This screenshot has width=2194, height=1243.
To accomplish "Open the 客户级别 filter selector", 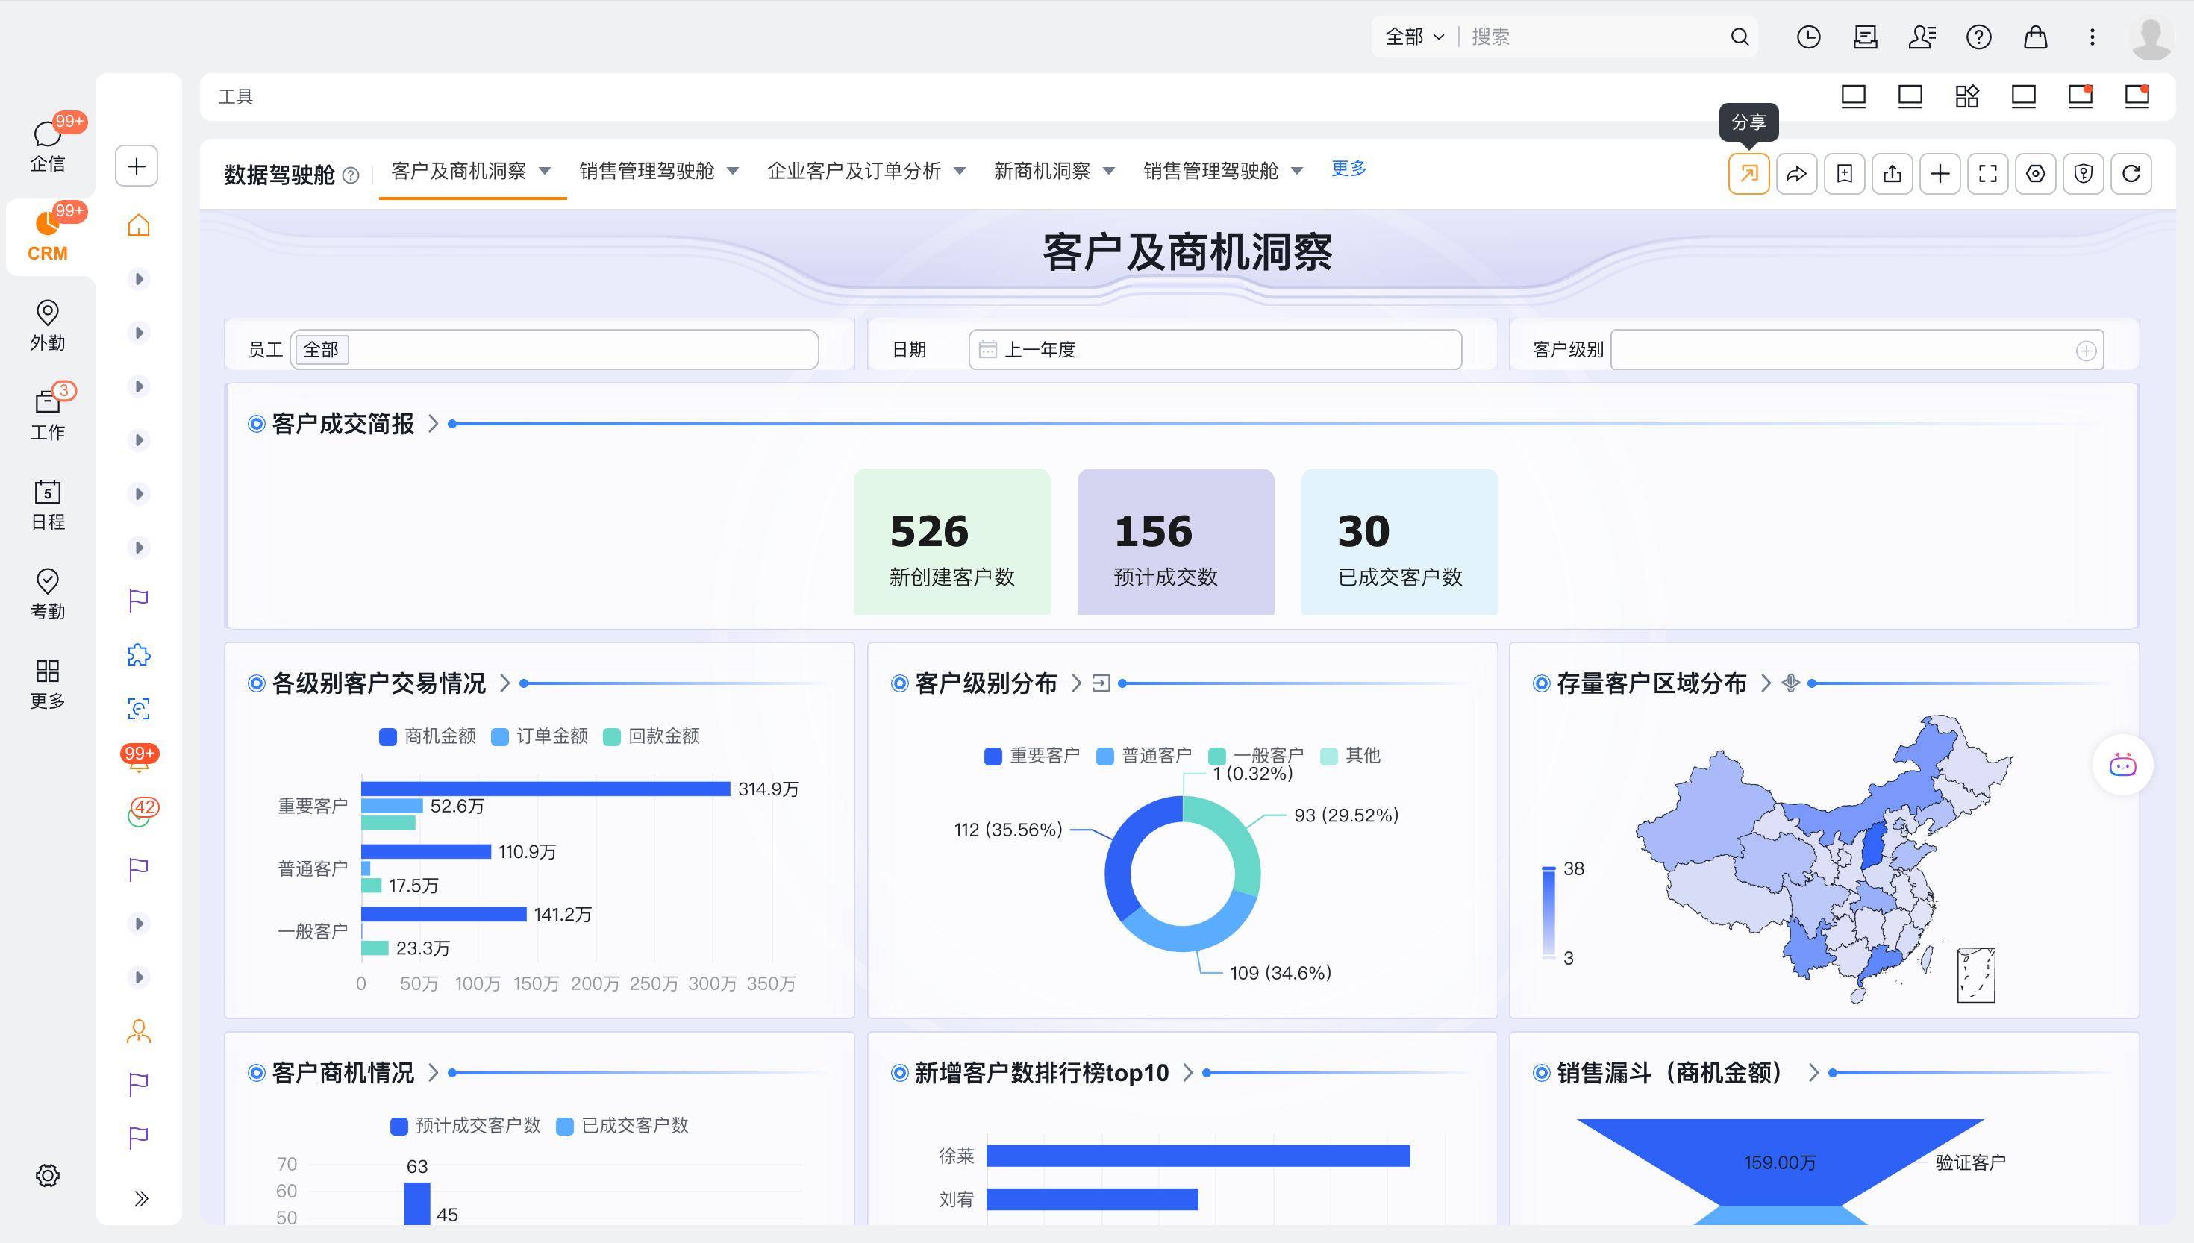I will (1857, 350).
